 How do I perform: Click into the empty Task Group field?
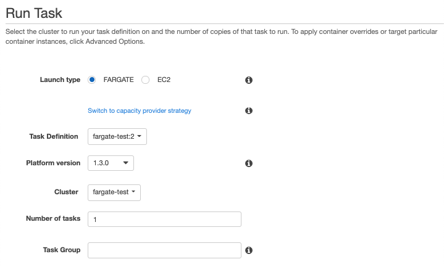click(164, 250)
